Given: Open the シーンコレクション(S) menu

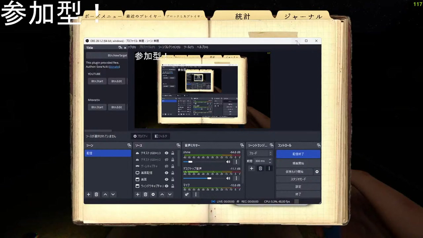Looking at the screenshot, I should [169, 47].
